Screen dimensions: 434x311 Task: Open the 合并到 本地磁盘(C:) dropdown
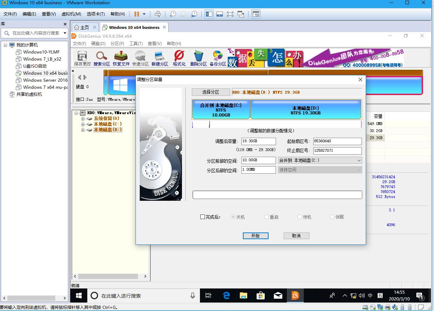pyautogui.click(x=358, y=160)
